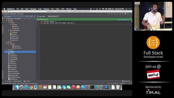174x98 pixels.
Task: Toggle tool window bars at bottom-left
Action: [x=3, y=84]
